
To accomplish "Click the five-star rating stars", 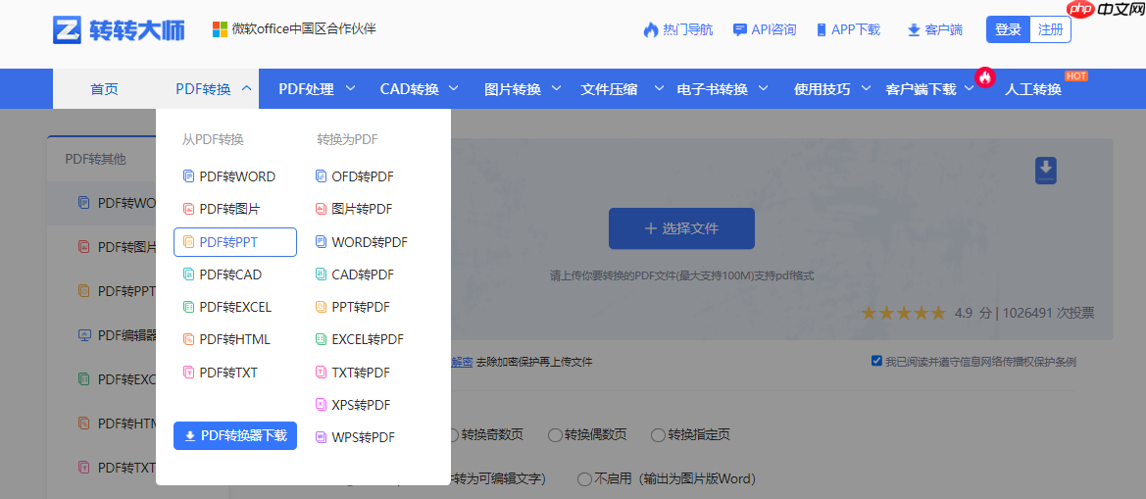I will point(903,314).
